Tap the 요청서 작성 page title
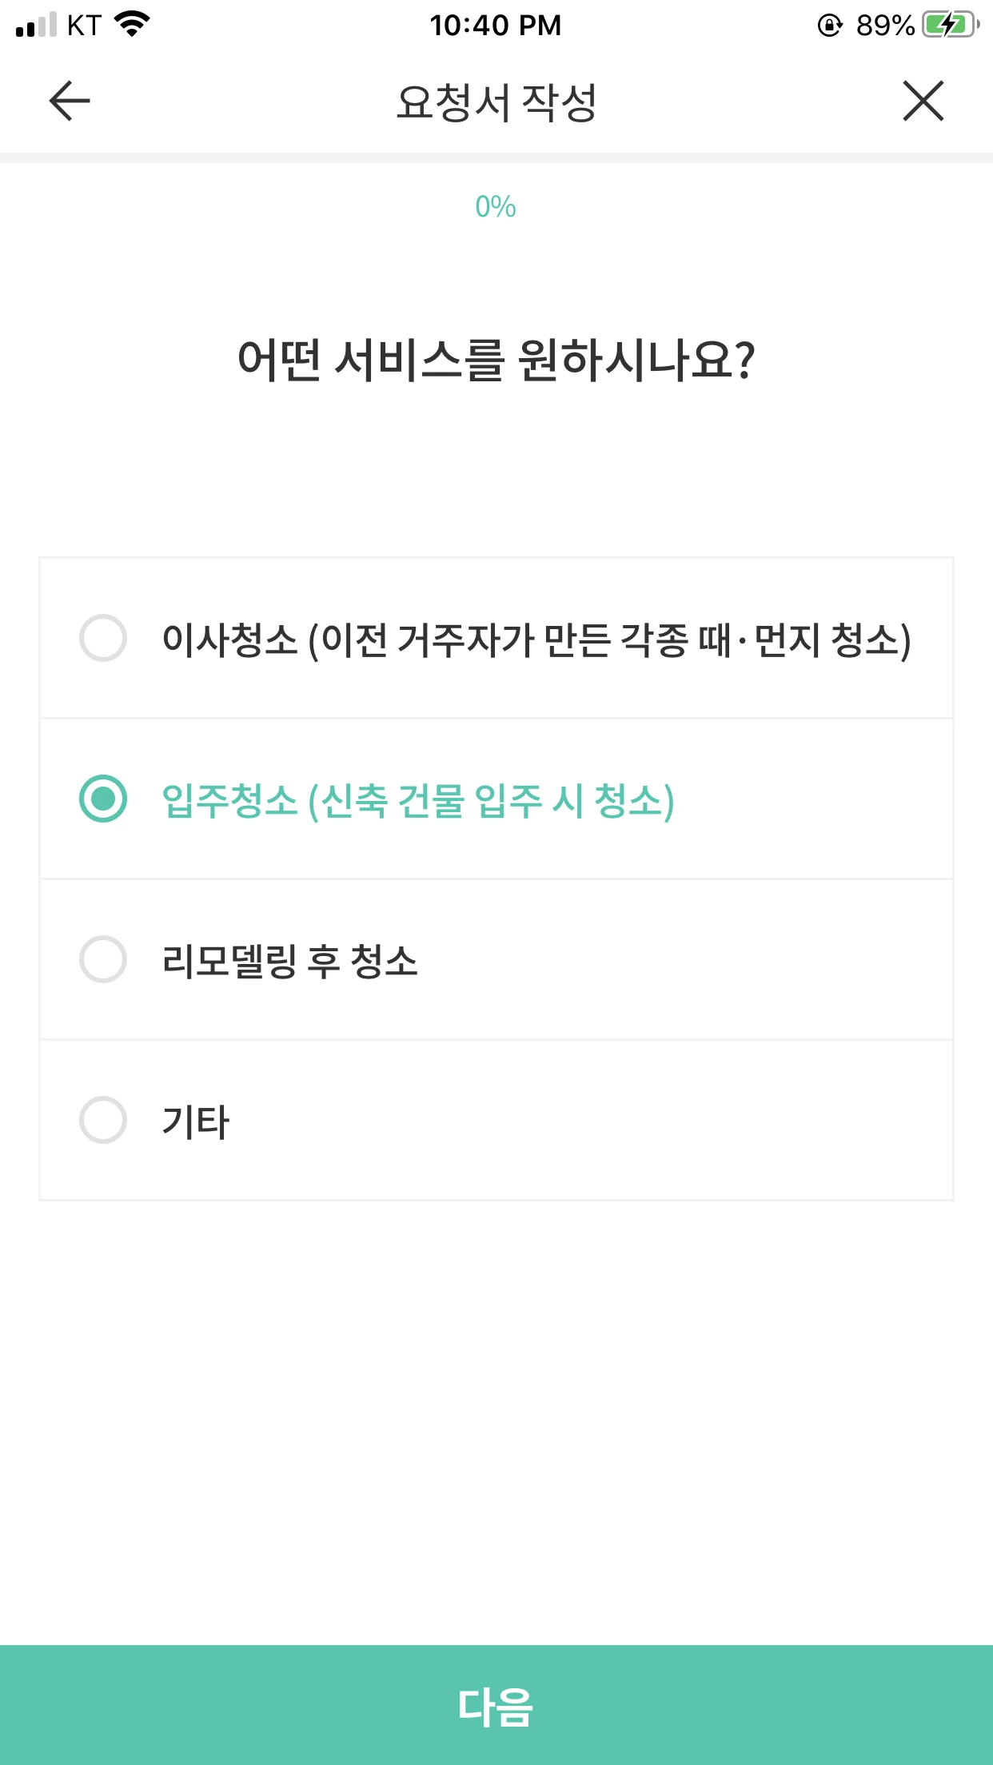 pyautogui.click(x=496, y=102)
